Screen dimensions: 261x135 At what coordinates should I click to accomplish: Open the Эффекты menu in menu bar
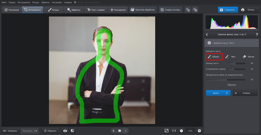[45, 3]
